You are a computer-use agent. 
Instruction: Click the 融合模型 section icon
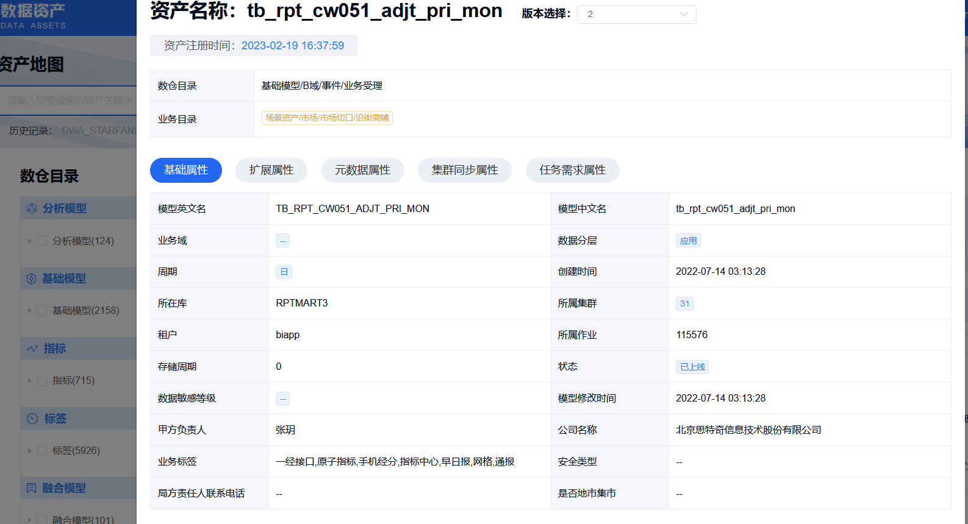pyautogui.click(x=32, y=488)
